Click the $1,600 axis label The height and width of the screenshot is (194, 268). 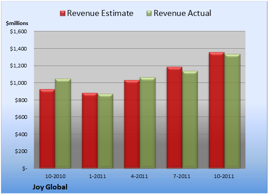[18, 31]
